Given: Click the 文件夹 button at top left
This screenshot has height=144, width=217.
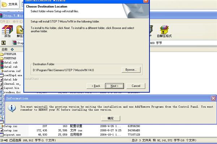Looking at the screenshot, I should click(10, 4).
